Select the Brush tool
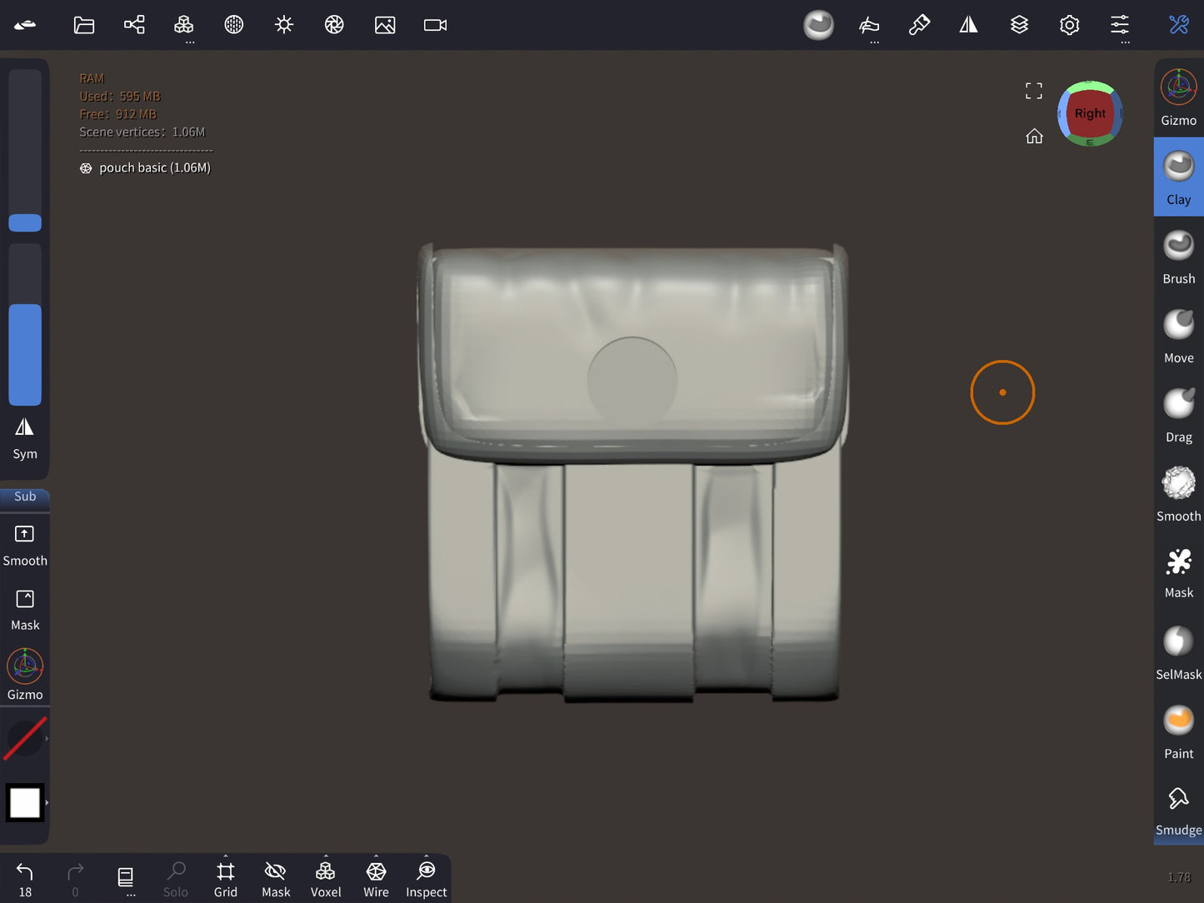The width and height of the screenshot is (1204, 903). pyautogui.click(x=1179, y=257)
